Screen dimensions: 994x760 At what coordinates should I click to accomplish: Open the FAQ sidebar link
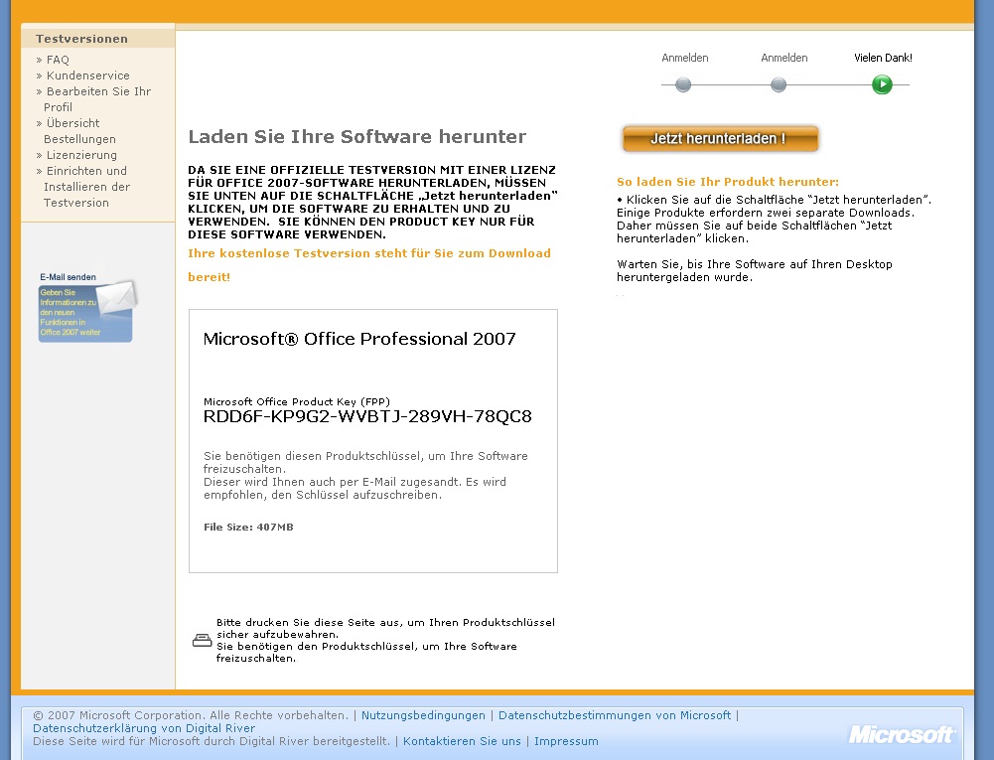(58, 60)
